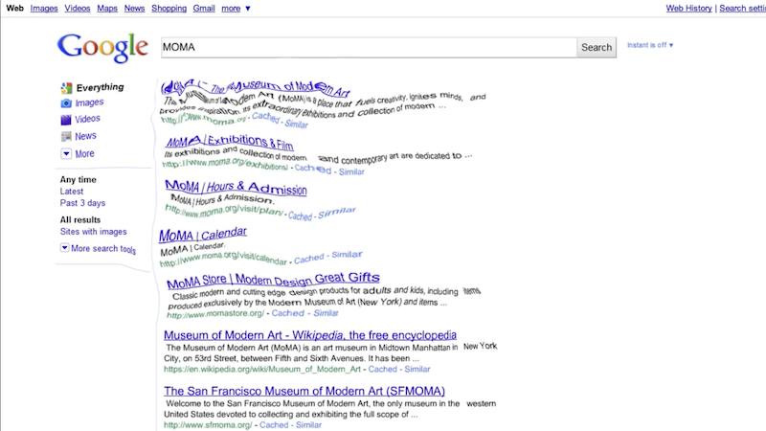This screenshot has width=766, height=431.
Task: Click Similar for the first MoMA result
Action: point(297,125)
